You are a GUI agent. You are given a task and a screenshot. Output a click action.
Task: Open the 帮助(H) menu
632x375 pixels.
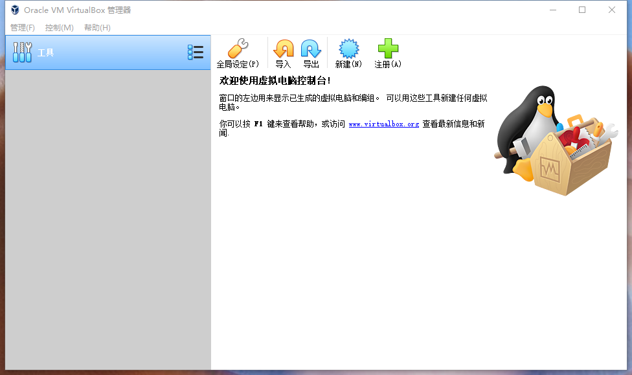pyautogui.click(x=97, y=27)
